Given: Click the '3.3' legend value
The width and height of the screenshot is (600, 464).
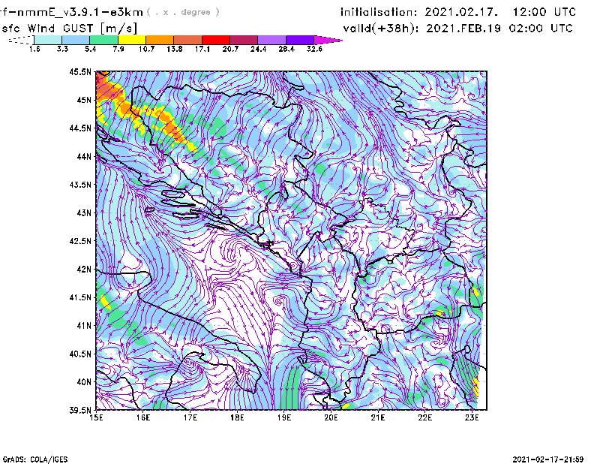Looking at the screenshot, I should tap(62, 49).
